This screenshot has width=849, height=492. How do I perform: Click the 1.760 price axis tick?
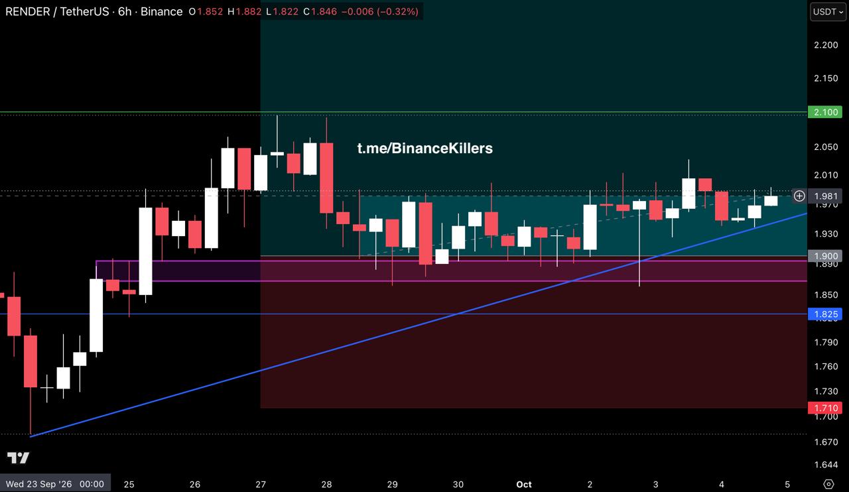(x=826, y=366)
